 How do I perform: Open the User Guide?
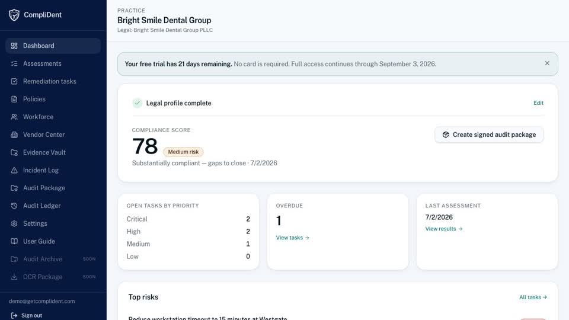[53, 241]
